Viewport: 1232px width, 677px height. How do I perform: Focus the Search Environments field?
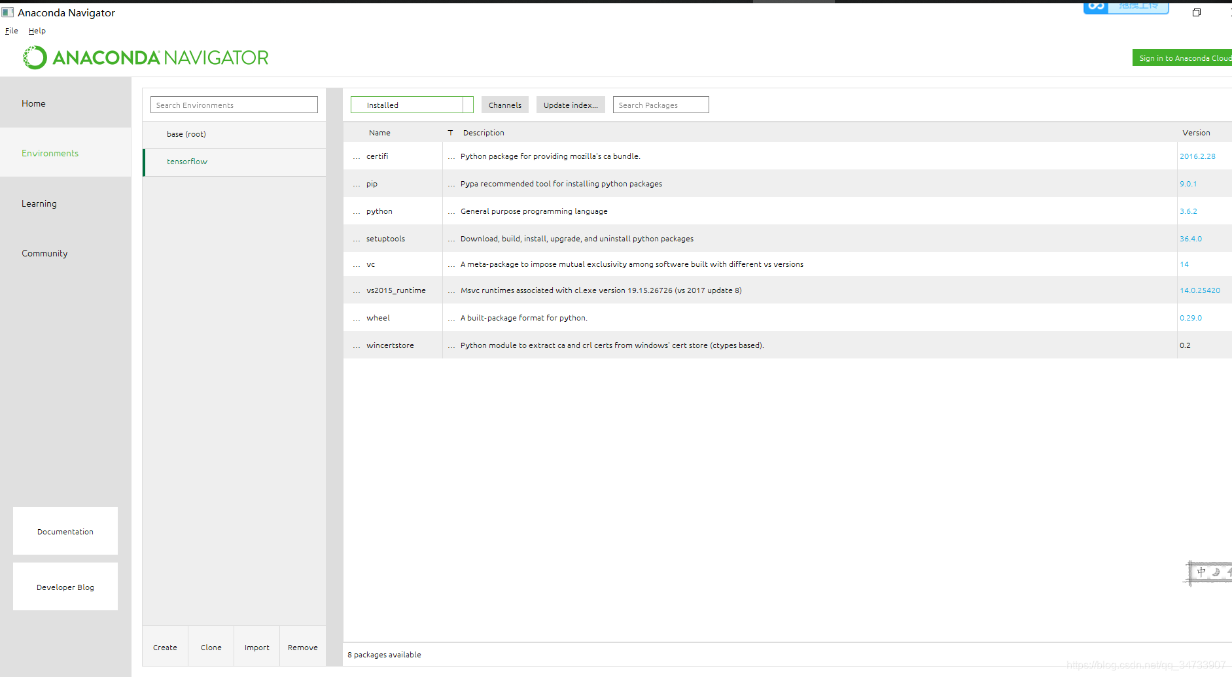[234, 105]
